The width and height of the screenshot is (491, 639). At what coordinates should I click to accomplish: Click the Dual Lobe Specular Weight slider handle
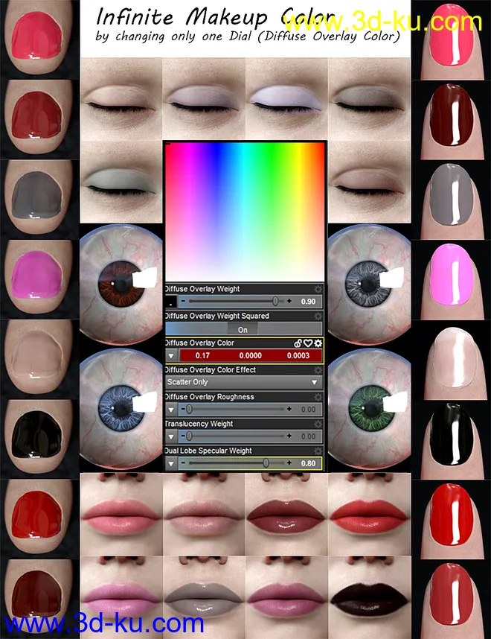coord(266,463)
